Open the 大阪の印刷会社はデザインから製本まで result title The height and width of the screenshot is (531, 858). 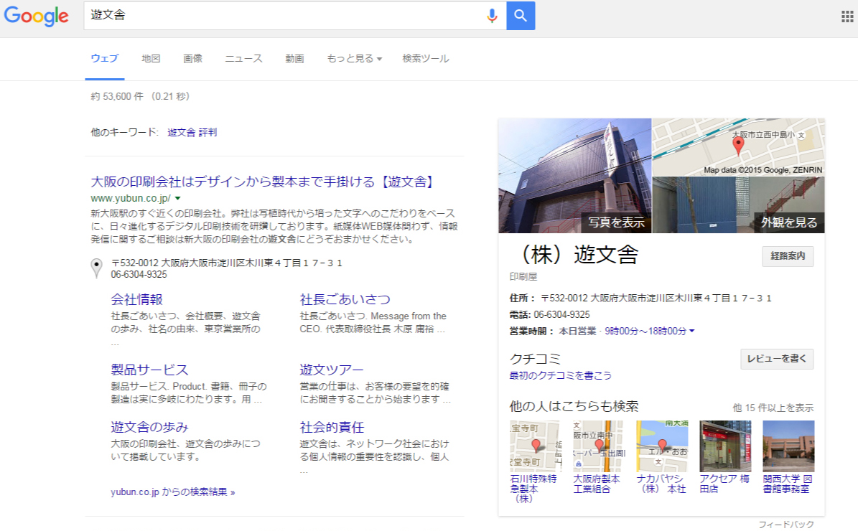pyautogui.click(x=262, y=182)
